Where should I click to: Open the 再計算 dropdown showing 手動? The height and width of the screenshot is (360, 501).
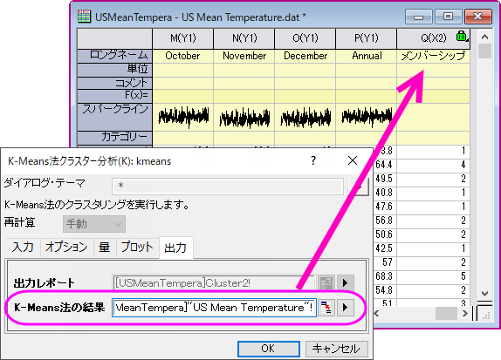tap(94, 224)
